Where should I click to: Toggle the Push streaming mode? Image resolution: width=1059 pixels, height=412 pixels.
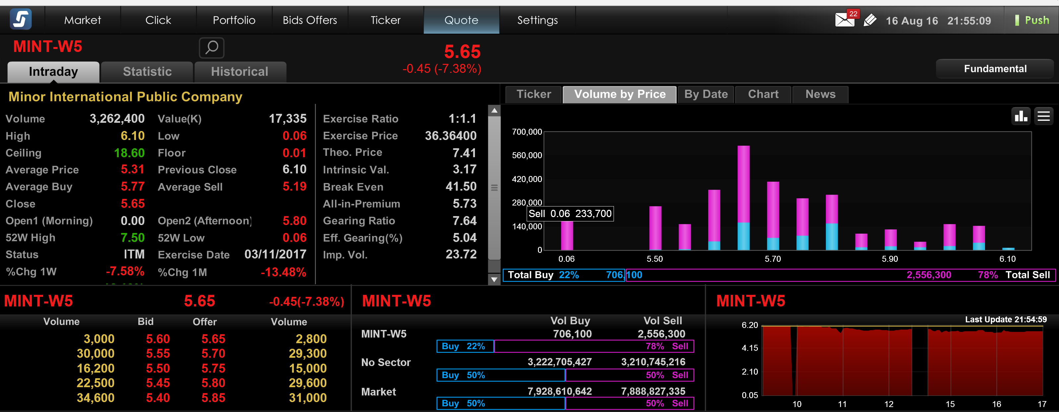(x=1032, y=20)
